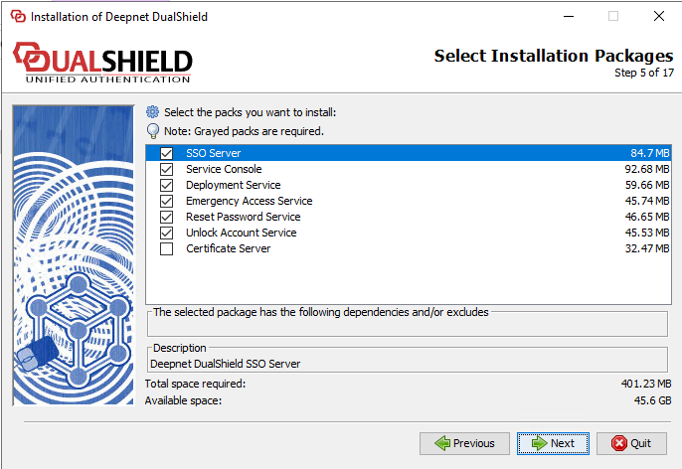Click the lightbulb note icon
Screen dimensions: 682x469
(x=153, y=130)
